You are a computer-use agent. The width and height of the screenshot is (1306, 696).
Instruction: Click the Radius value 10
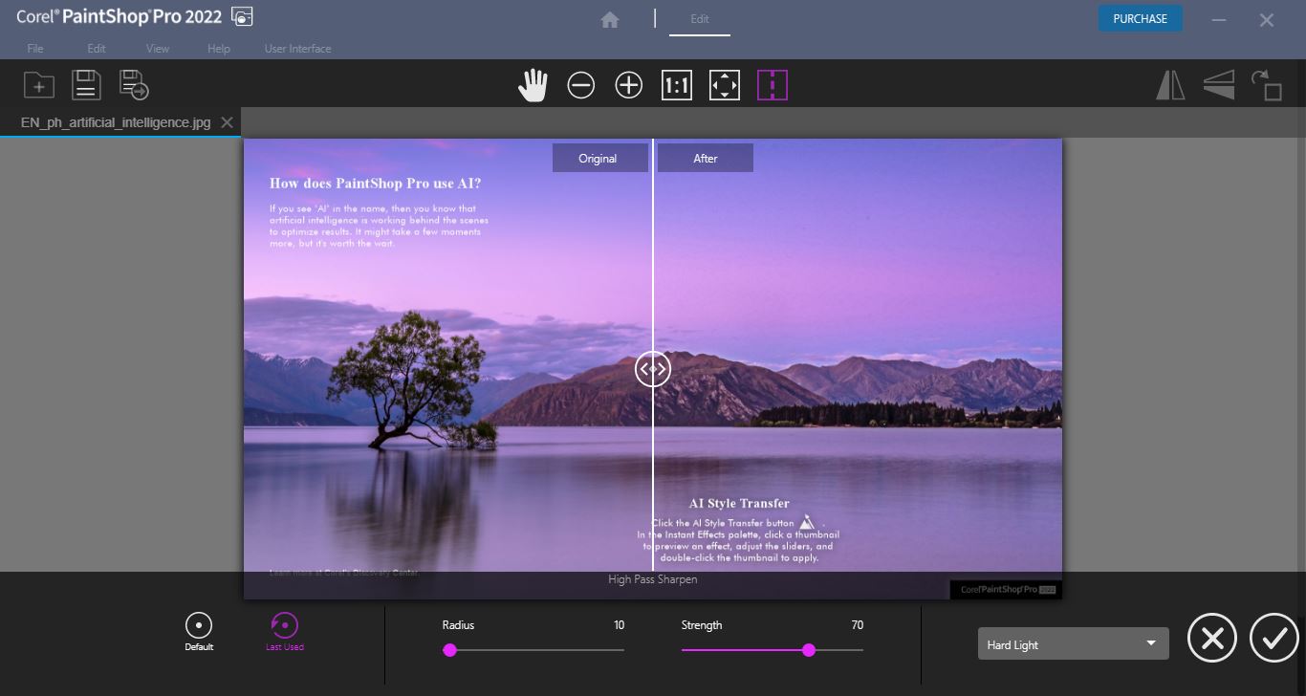pyautogui.click(x=619, y=625)
